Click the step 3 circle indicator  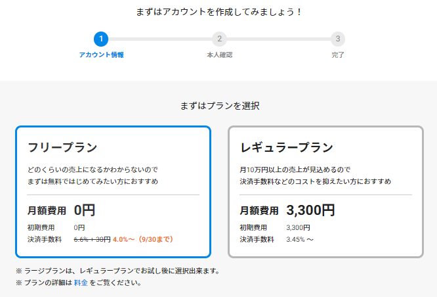(x=337, y=39)
